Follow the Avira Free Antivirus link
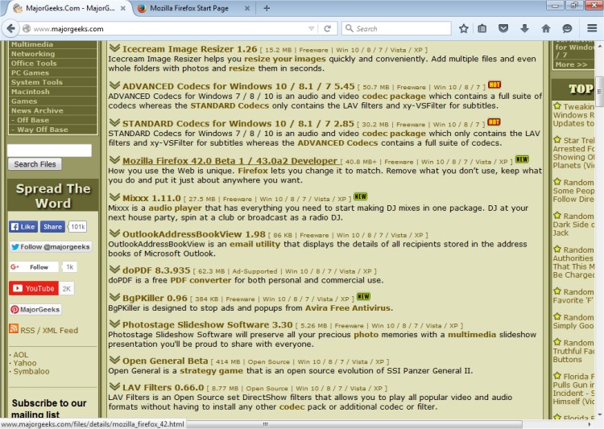This screenshot has width=604, height=429. 348,308
